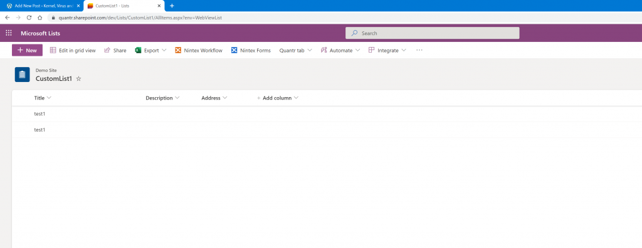Open the first test1 list item
Screen dimensions: 642x248
pos(39,114)
